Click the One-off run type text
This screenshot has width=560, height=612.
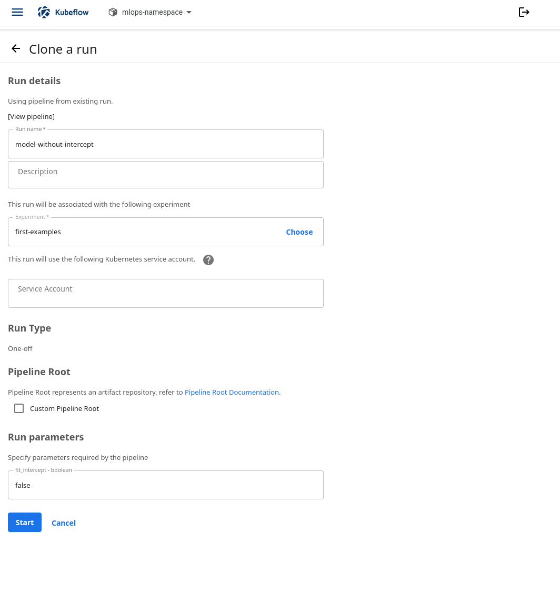21,348
